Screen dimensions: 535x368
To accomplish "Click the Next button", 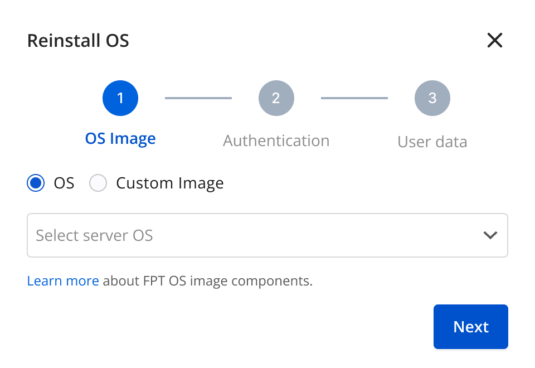I will (470, 327).
